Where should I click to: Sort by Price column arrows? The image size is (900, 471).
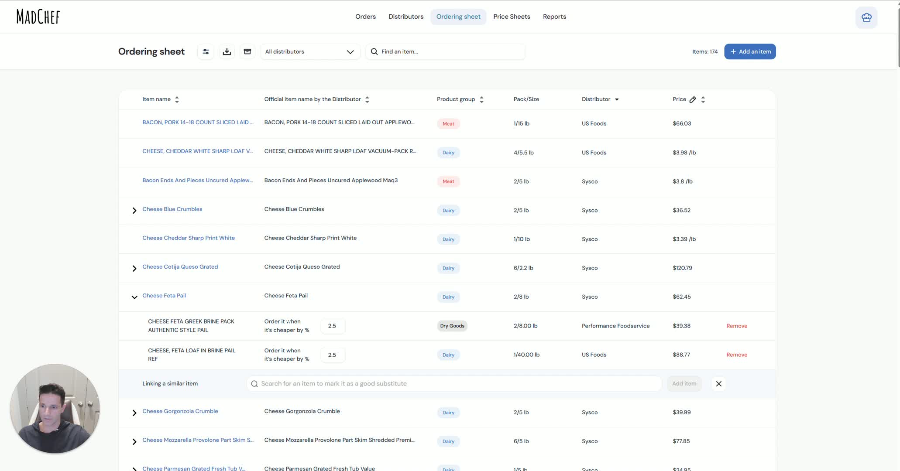(x=703, y=99)
